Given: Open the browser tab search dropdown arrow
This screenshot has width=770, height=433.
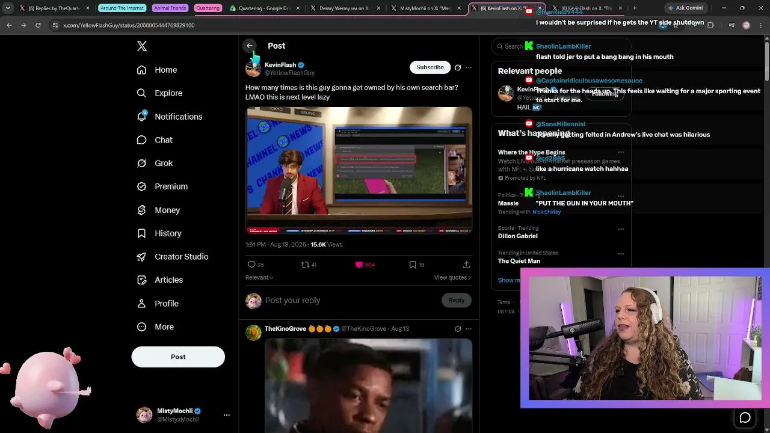Looking at the screenshot, I should click(x=8, y=8).
